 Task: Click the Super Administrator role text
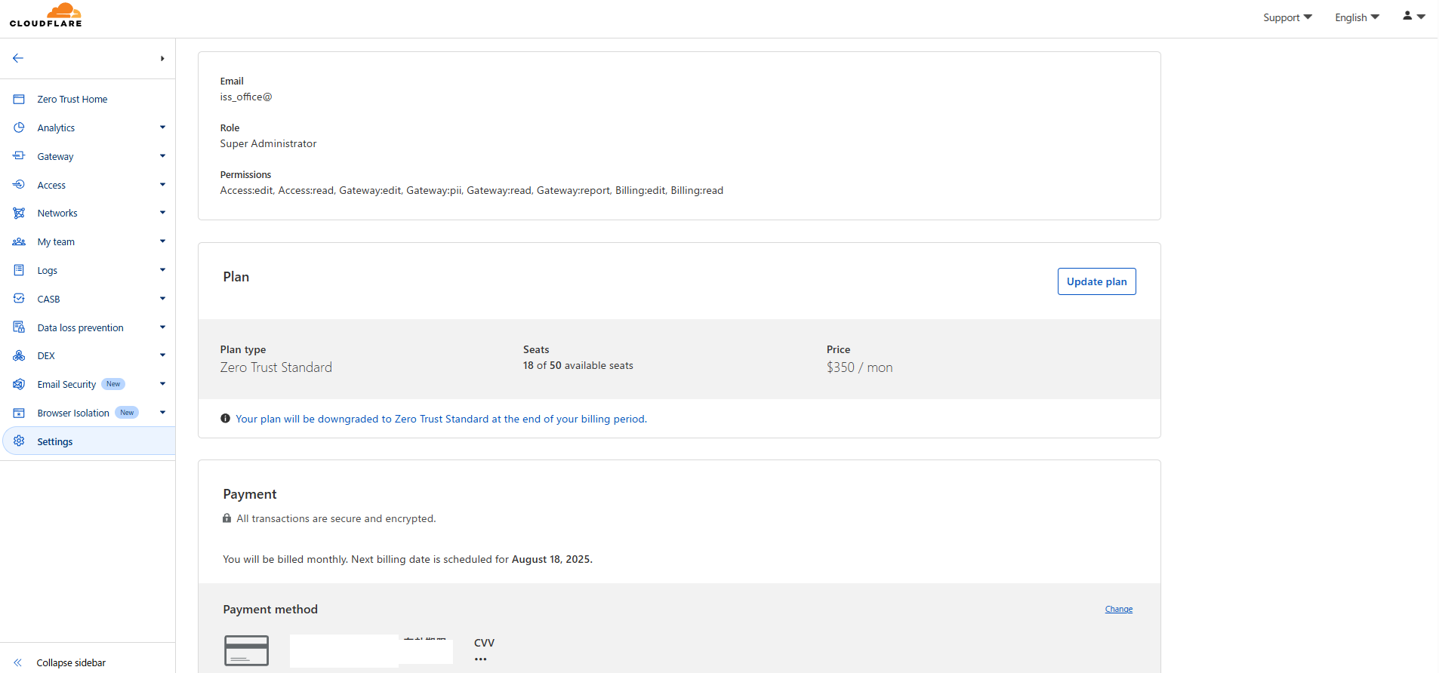pyautogui.click(x=268, y=143)
